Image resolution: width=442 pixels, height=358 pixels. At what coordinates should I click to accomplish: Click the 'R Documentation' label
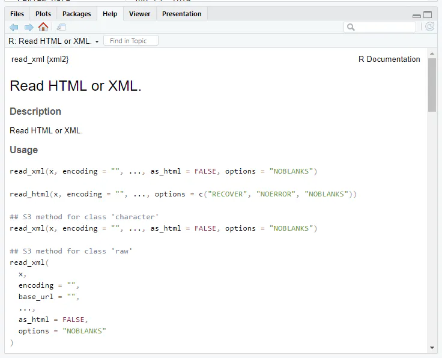coord(389,59)
